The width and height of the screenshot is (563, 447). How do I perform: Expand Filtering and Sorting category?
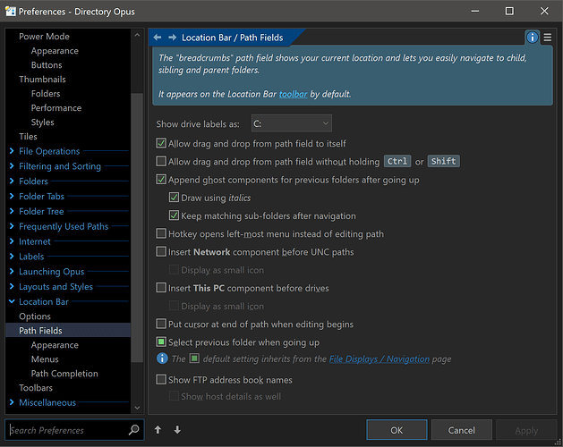pos(12,166)
